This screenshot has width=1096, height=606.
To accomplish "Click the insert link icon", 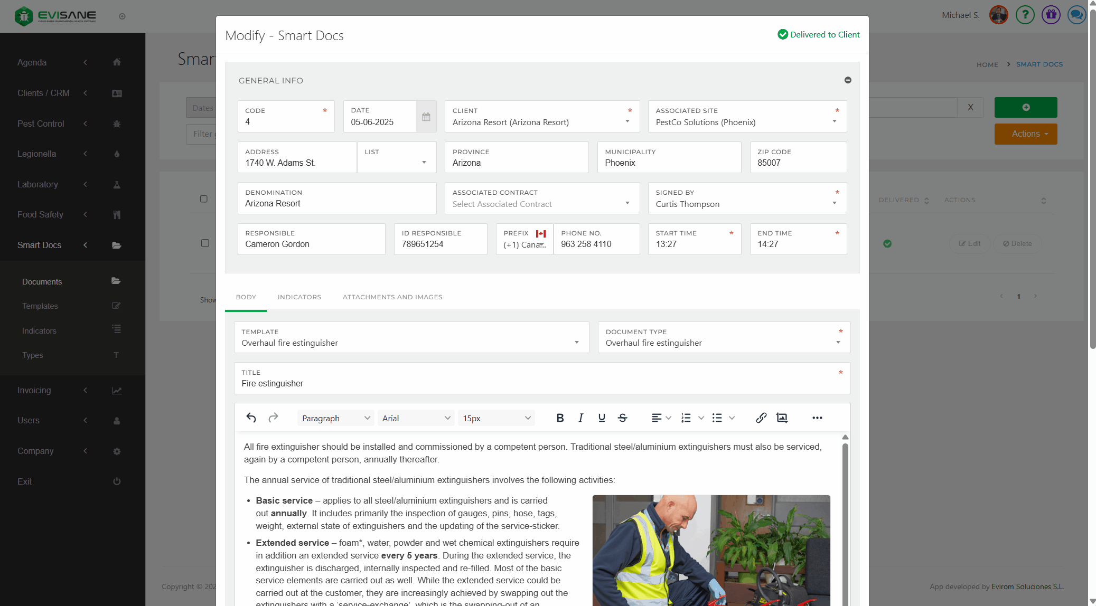I will [761, 418].
